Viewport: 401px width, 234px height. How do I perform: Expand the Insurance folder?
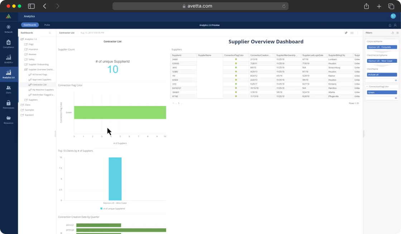(26, 49)
